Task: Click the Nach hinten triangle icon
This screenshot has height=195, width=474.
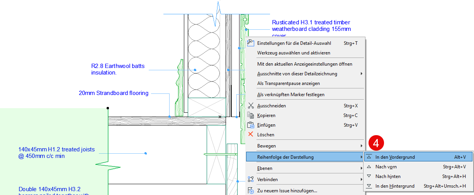Action: click(x=369, y=176)
